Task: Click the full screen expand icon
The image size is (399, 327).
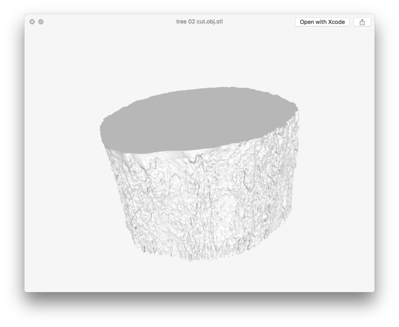Action: pyautogui.click(x=40, y=22)
